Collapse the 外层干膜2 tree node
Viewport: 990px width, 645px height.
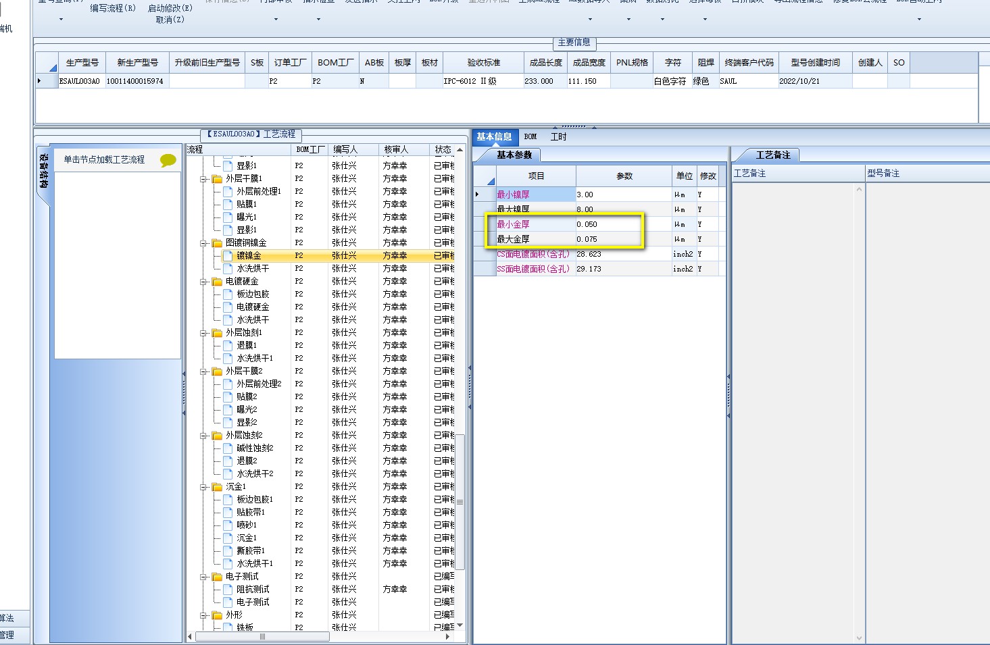[203, 371]
